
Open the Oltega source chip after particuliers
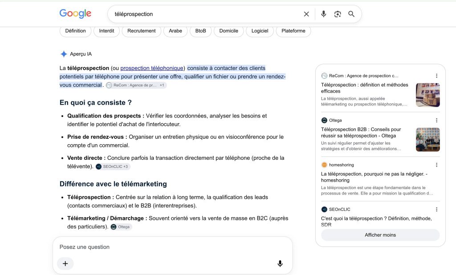pos(121,227)
